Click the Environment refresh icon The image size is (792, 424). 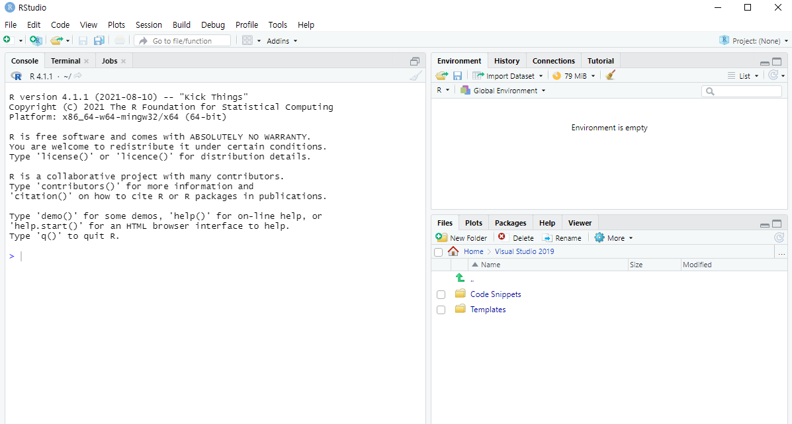click(x=773, y=75)
